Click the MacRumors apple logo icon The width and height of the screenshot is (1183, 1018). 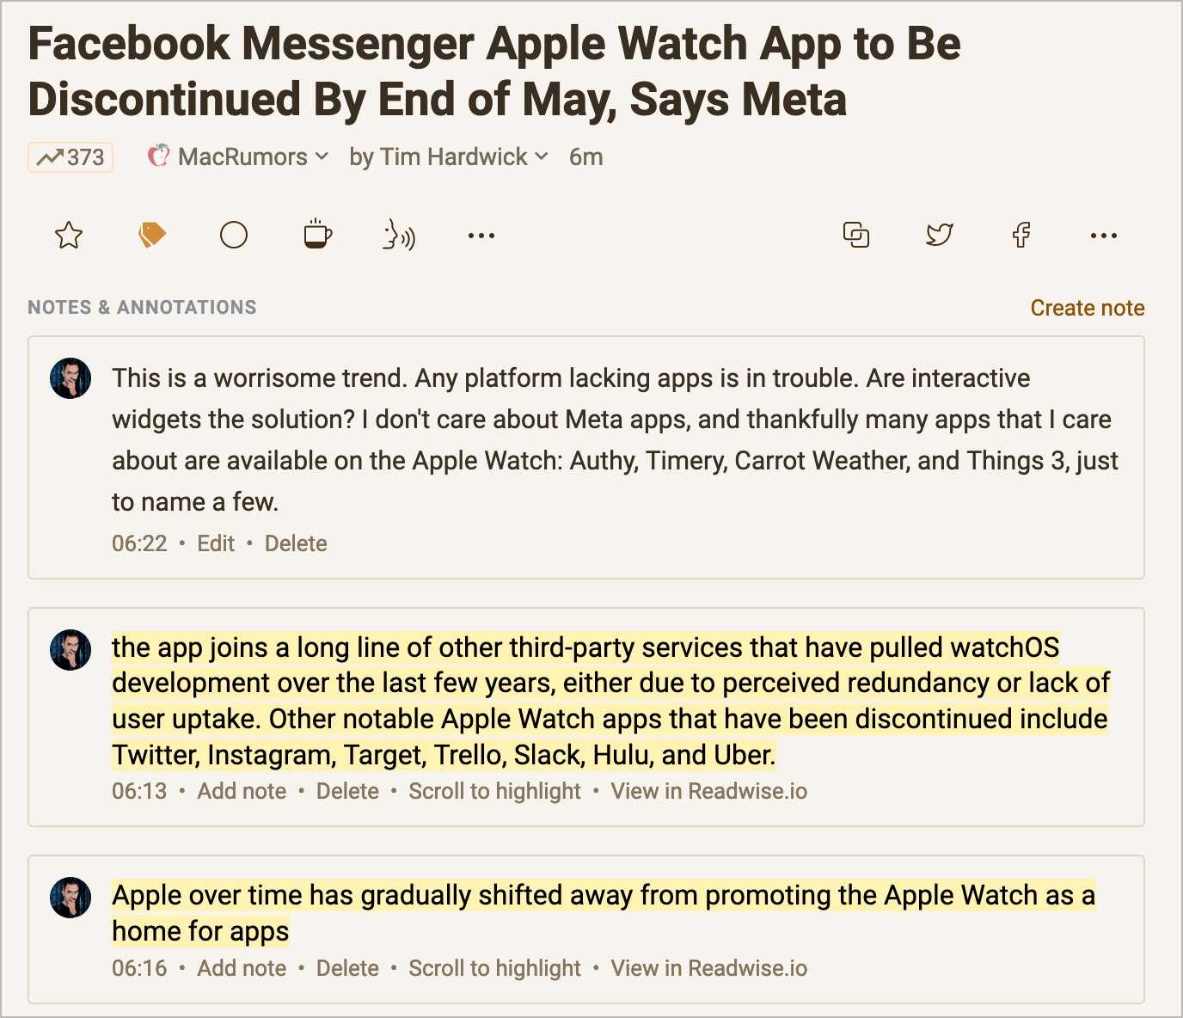click(158, 156)
